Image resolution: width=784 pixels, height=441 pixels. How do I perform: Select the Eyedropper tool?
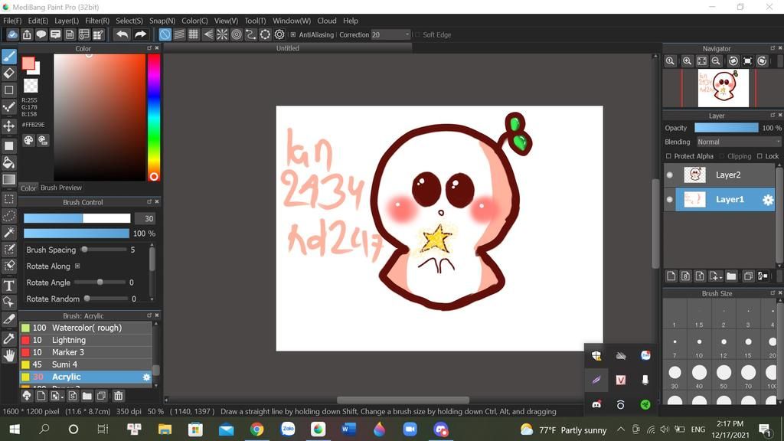point(9,338)
